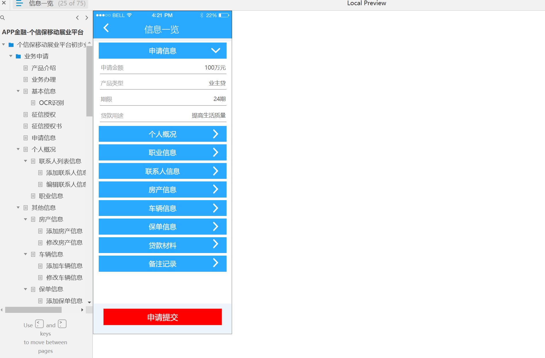Open 个人概况 section arrow
This screenshot has height=358, width=545.
coord(215,134)
